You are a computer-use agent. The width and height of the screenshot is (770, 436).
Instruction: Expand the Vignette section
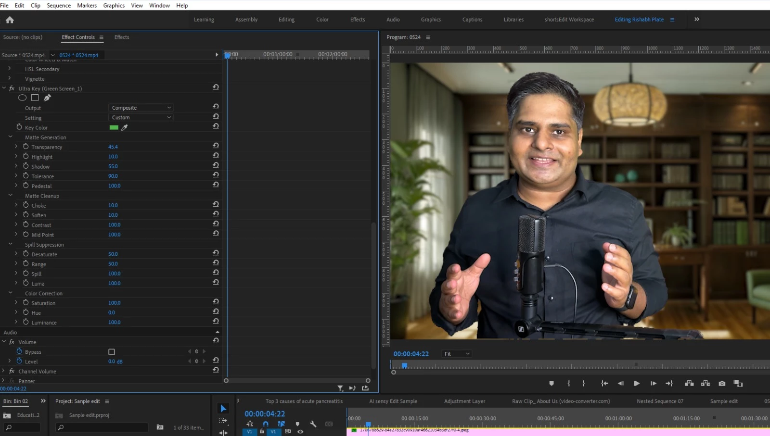[x=10, y=78]
